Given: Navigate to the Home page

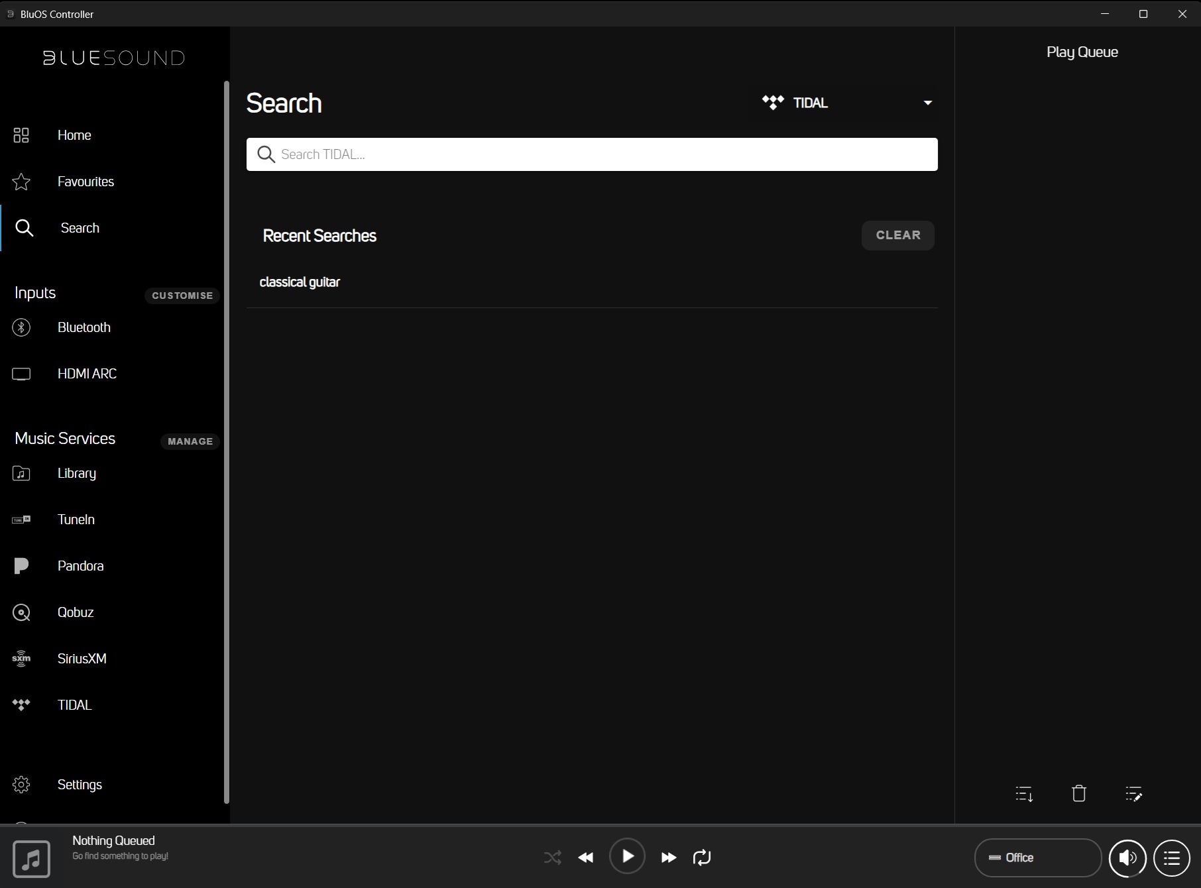Looking at the screenshot, I should 74,135.
